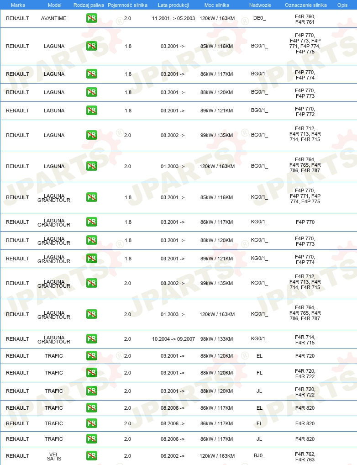The height and width of the screenshot is (465, 357).
Task: Click the 2.0 engine capacity in VEL SATIS row
Action: [127, 456]
